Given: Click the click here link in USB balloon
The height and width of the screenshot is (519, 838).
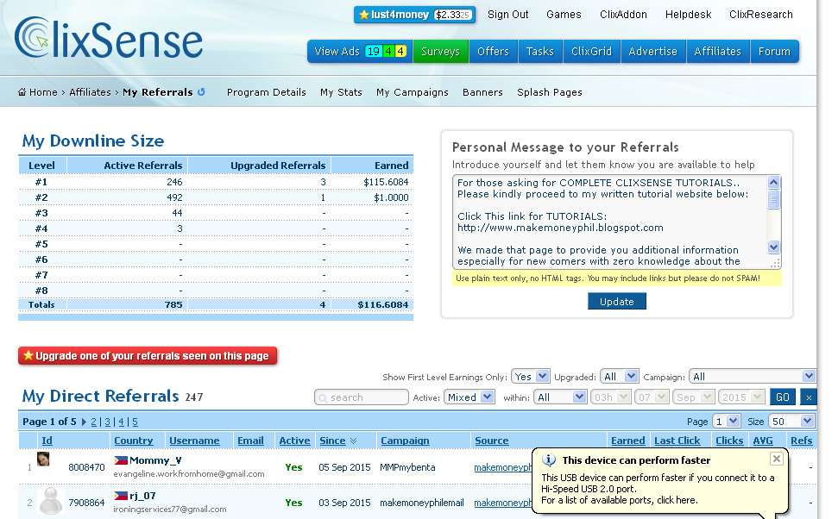Looking at the screenshot, I should click(x=677, y=500).
